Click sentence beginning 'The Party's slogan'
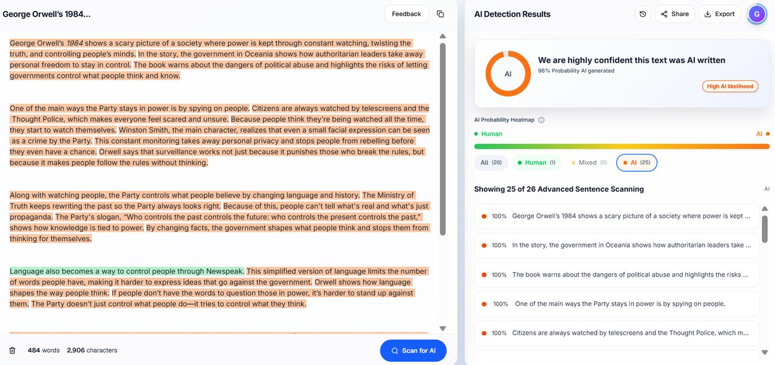 [220, 222]
